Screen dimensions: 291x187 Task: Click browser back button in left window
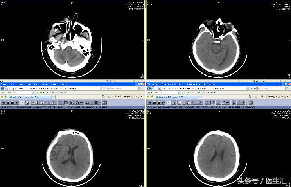click(x=3, y=88)
